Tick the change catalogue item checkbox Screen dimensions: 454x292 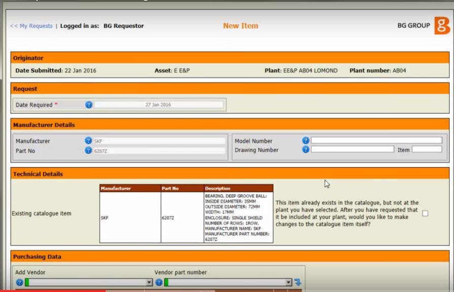click(x=425, y=214)
